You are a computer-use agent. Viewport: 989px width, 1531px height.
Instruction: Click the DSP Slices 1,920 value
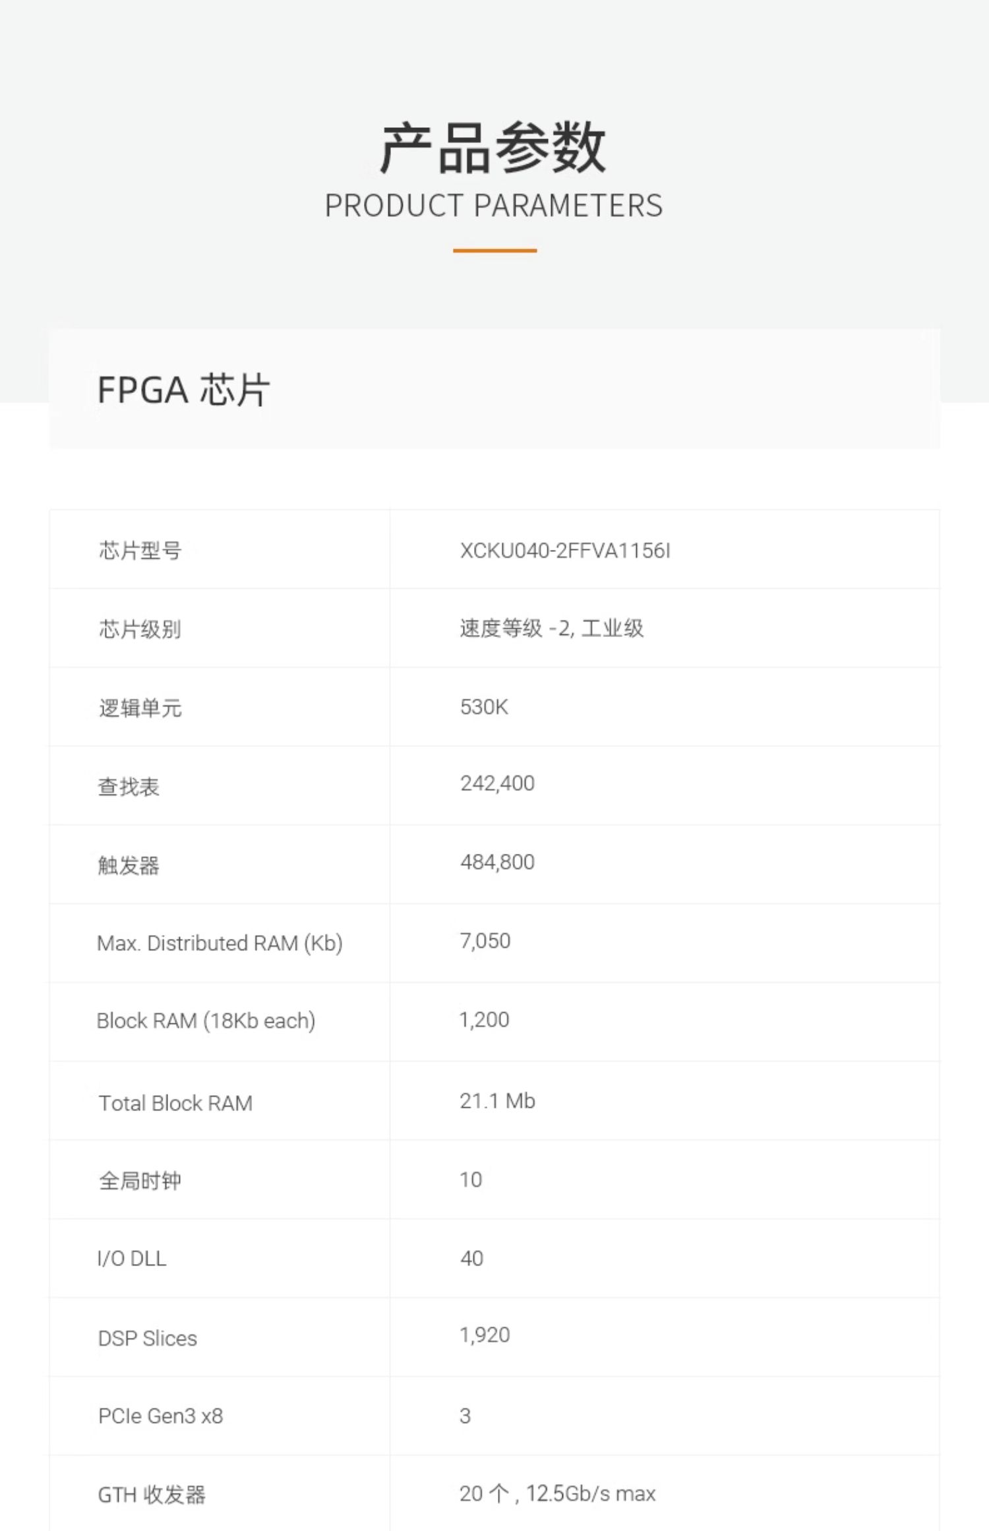coord(485,1335)
